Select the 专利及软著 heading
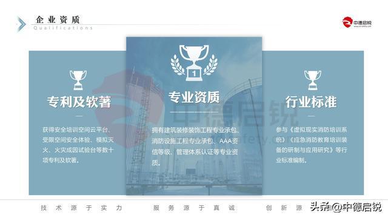 coord(79,102)
